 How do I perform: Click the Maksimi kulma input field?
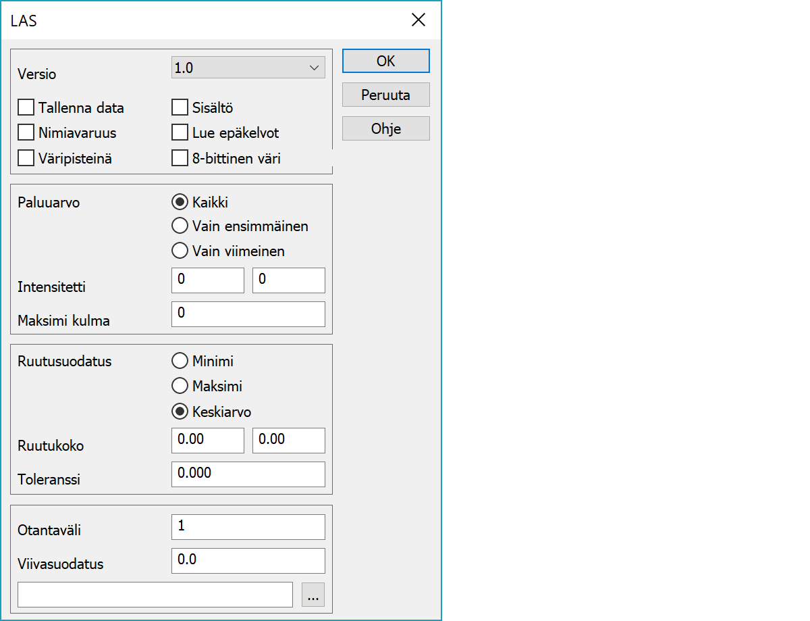(x=248, y=314)
